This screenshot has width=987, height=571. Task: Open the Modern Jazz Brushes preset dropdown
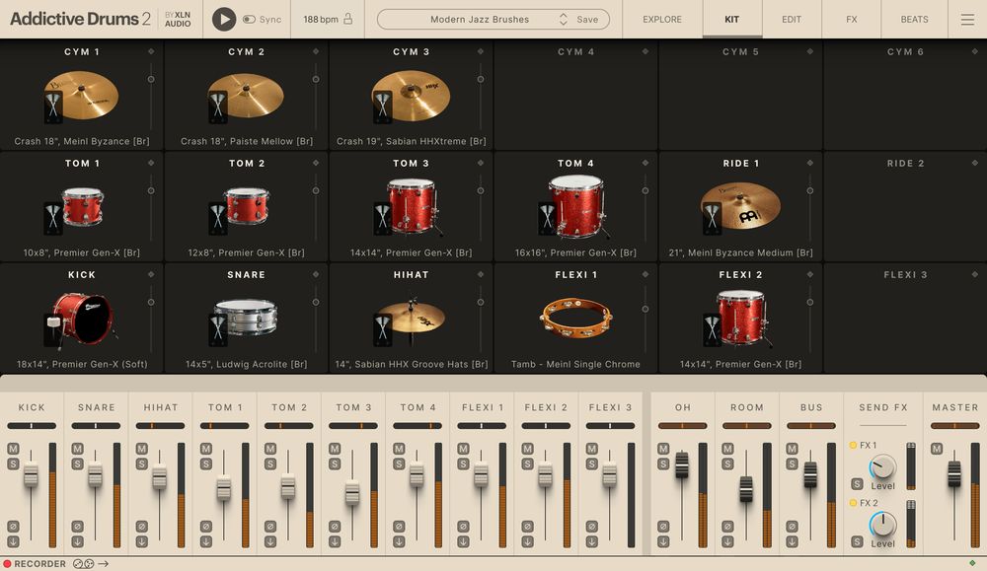481,18
